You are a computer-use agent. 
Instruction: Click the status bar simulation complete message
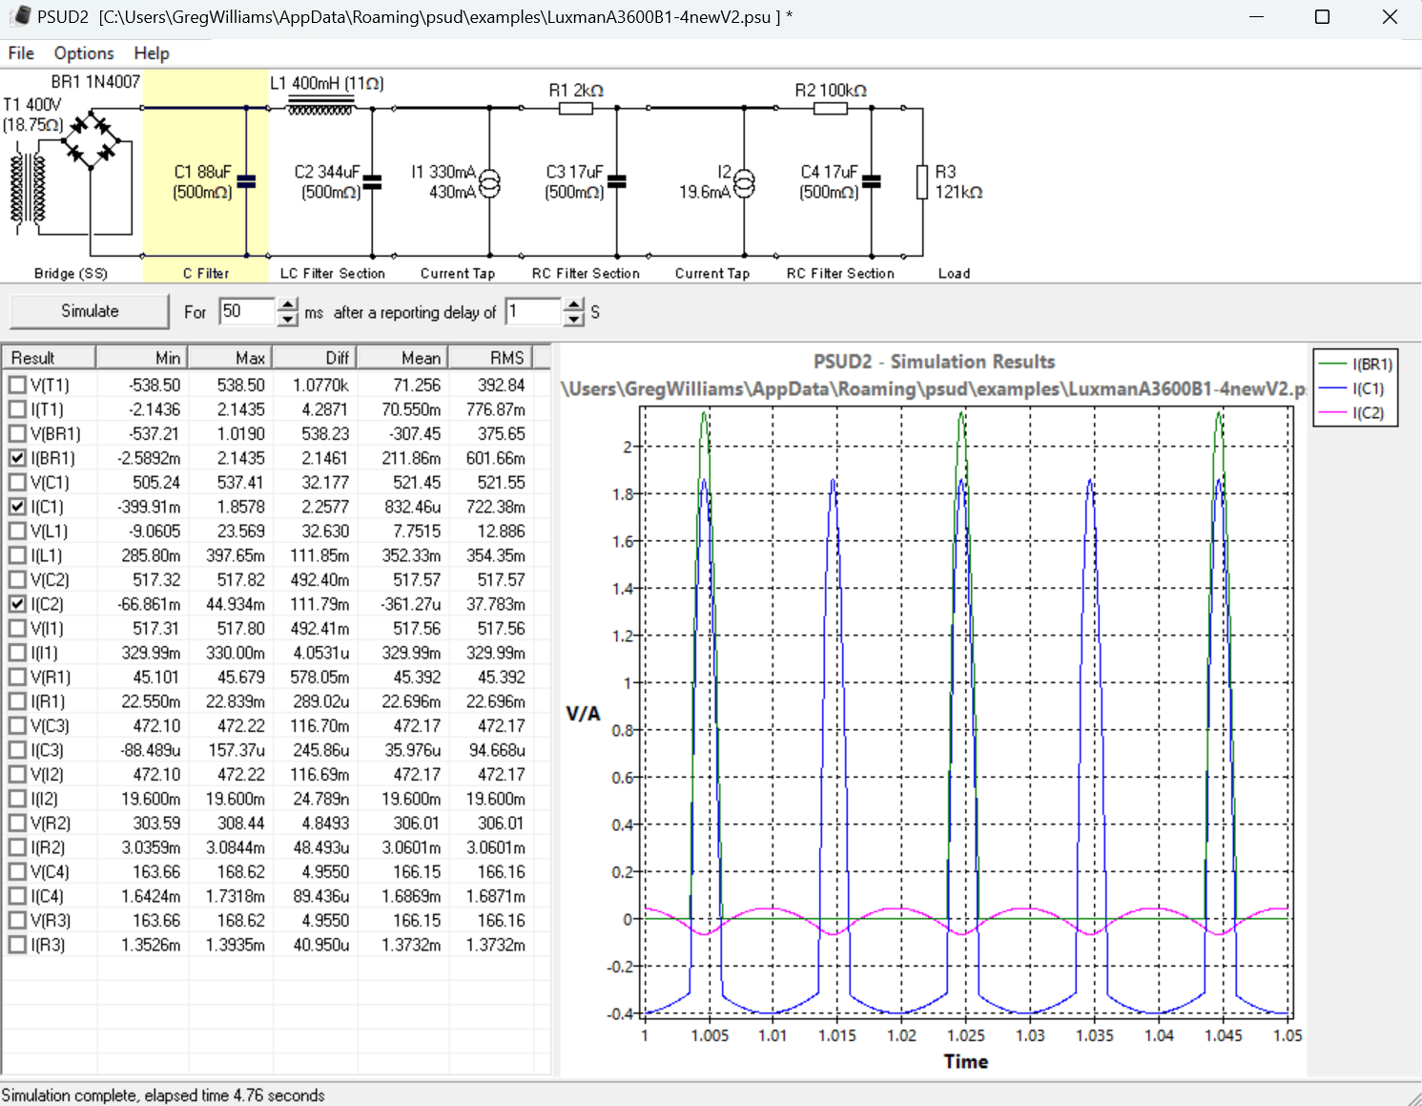click(x=163, y=1096)
